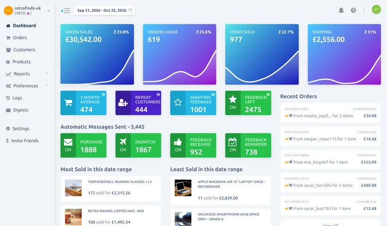387x226 pixels.
Task: Click the gift icon beside Products
Action: click(x=8, y=62)
